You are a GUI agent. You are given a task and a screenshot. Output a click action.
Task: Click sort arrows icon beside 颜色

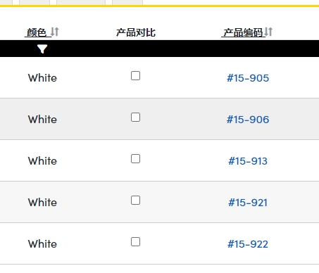[55, 32]
